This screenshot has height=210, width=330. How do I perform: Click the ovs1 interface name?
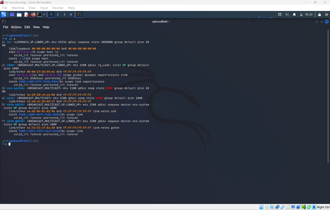point(11,98)
